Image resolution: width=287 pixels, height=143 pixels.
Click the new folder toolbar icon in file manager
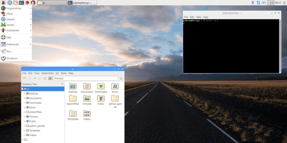pos(25,78)
